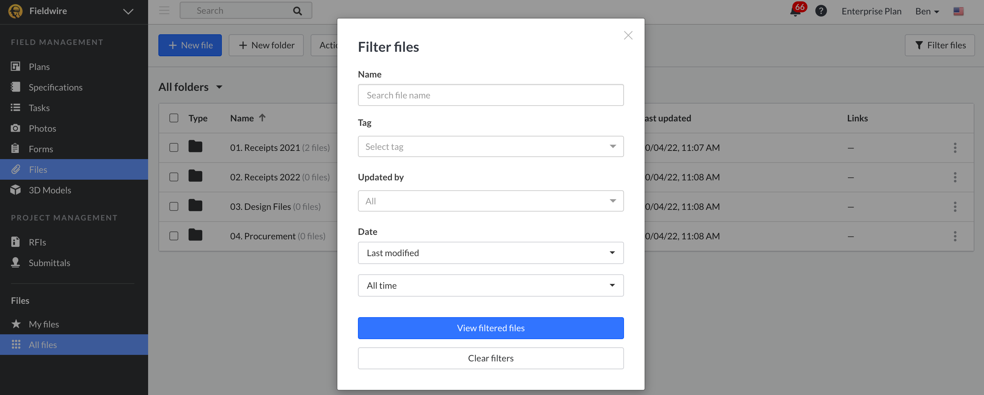
Task: Select the 03. Design Files checkbox
Action: click(174, 207)
